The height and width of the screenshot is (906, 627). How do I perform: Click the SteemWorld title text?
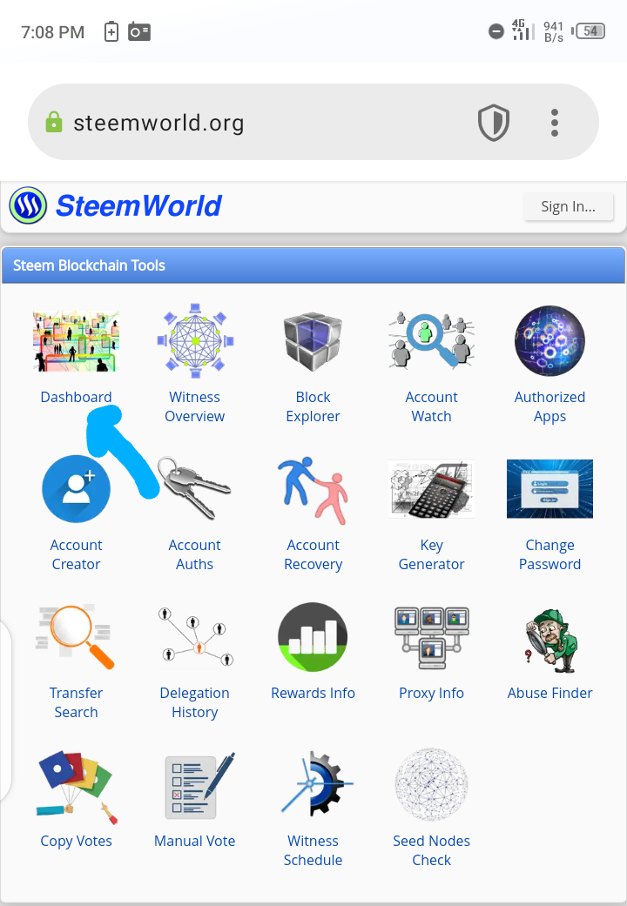pos(138,205)
